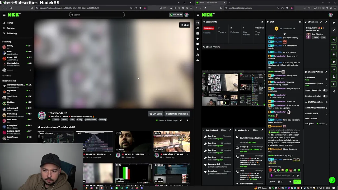This screenshot has width=338, height=190.
Task: Open the Kick hamburger menu in left window
Action: pyautogui.click(x=4, y=15)
